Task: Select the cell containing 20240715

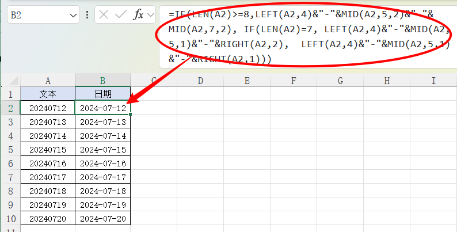Action: pos(48,150)
